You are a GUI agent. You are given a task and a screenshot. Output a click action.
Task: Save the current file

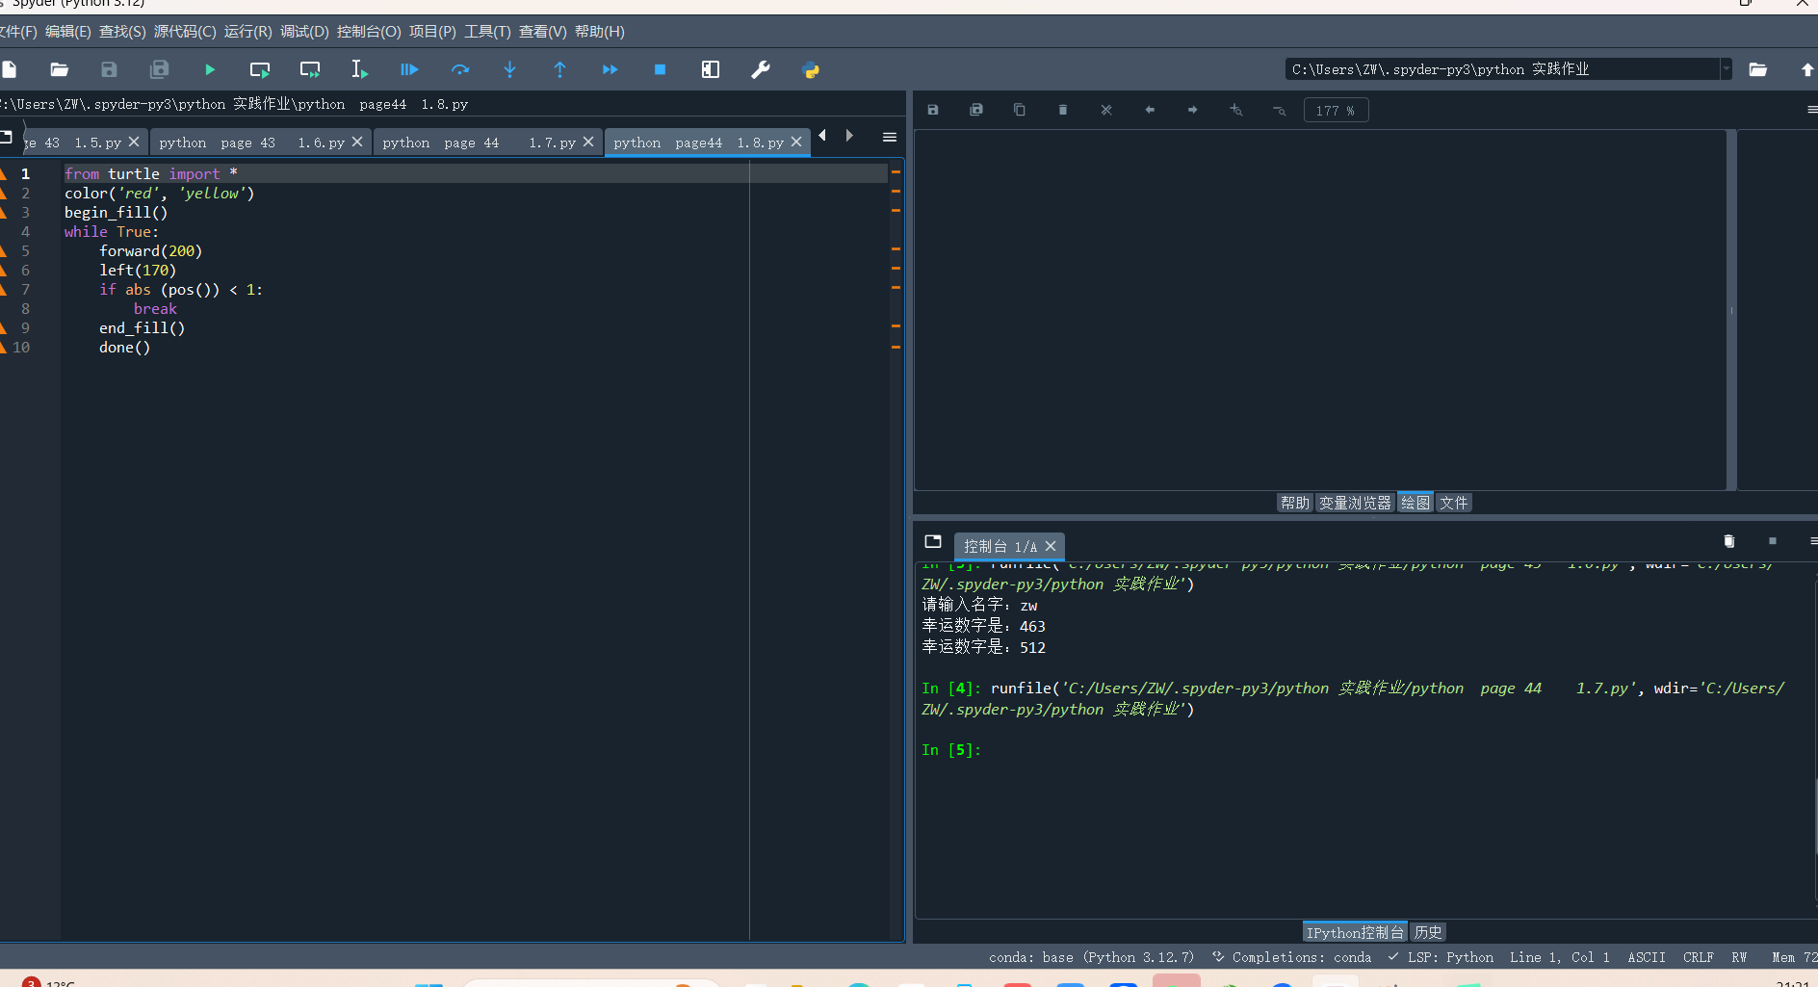coord(109,69)
